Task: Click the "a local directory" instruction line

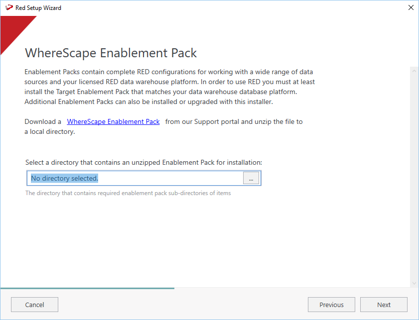Action: pyautogui.click(x=50, y=132)
